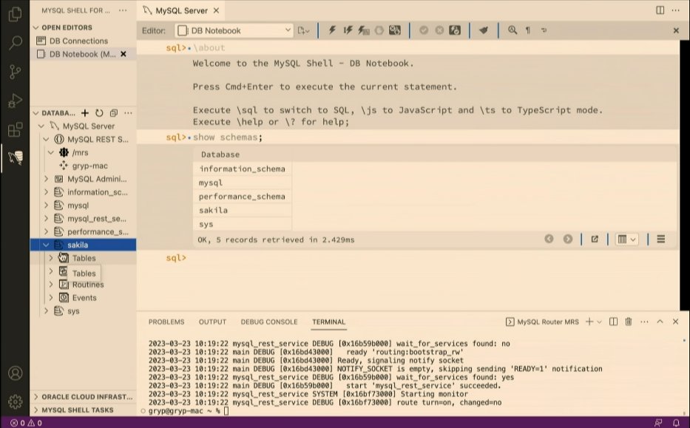Open the result set hamburger menu
690x428 pixels.
[661, 239]
